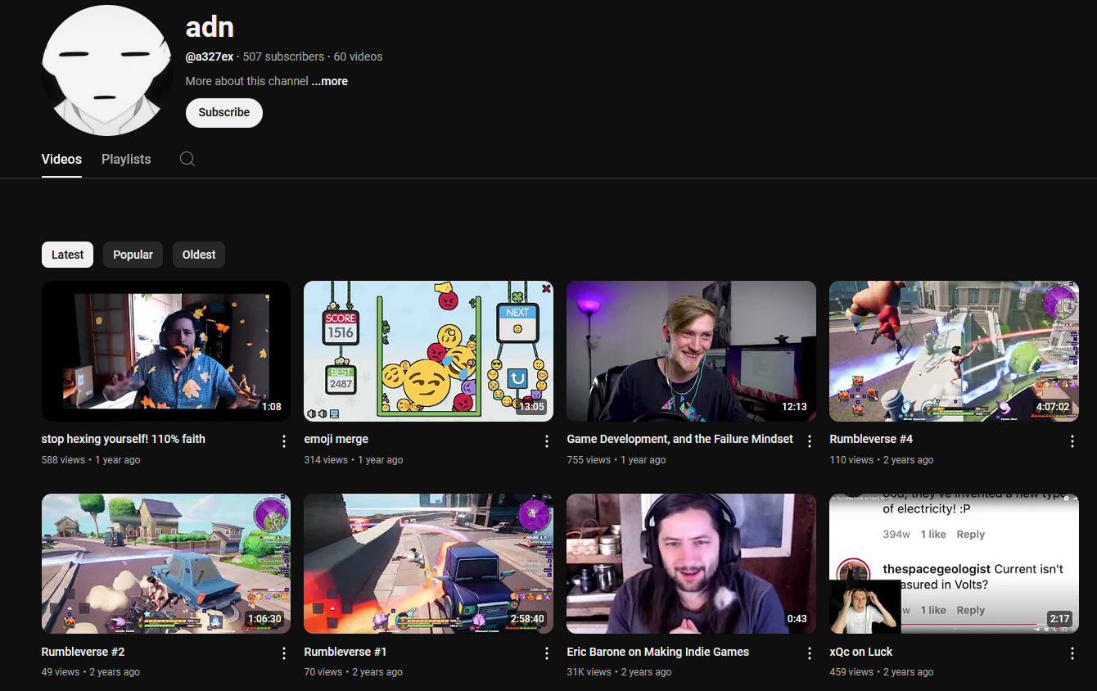Expand channel description with '...more'

[330, 81]
